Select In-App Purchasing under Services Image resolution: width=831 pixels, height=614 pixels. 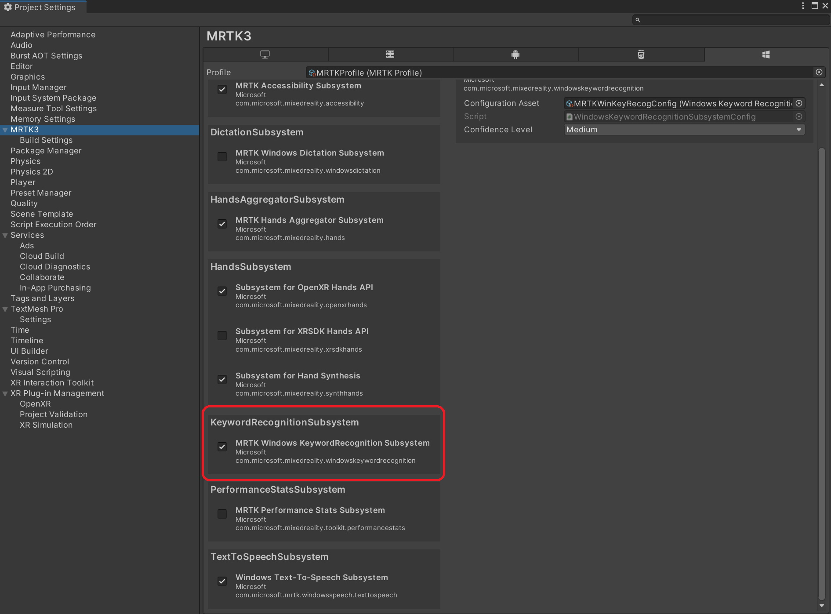[55, 288]
